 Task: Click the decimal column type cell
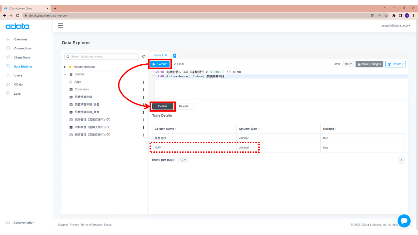tap(279, 148)
